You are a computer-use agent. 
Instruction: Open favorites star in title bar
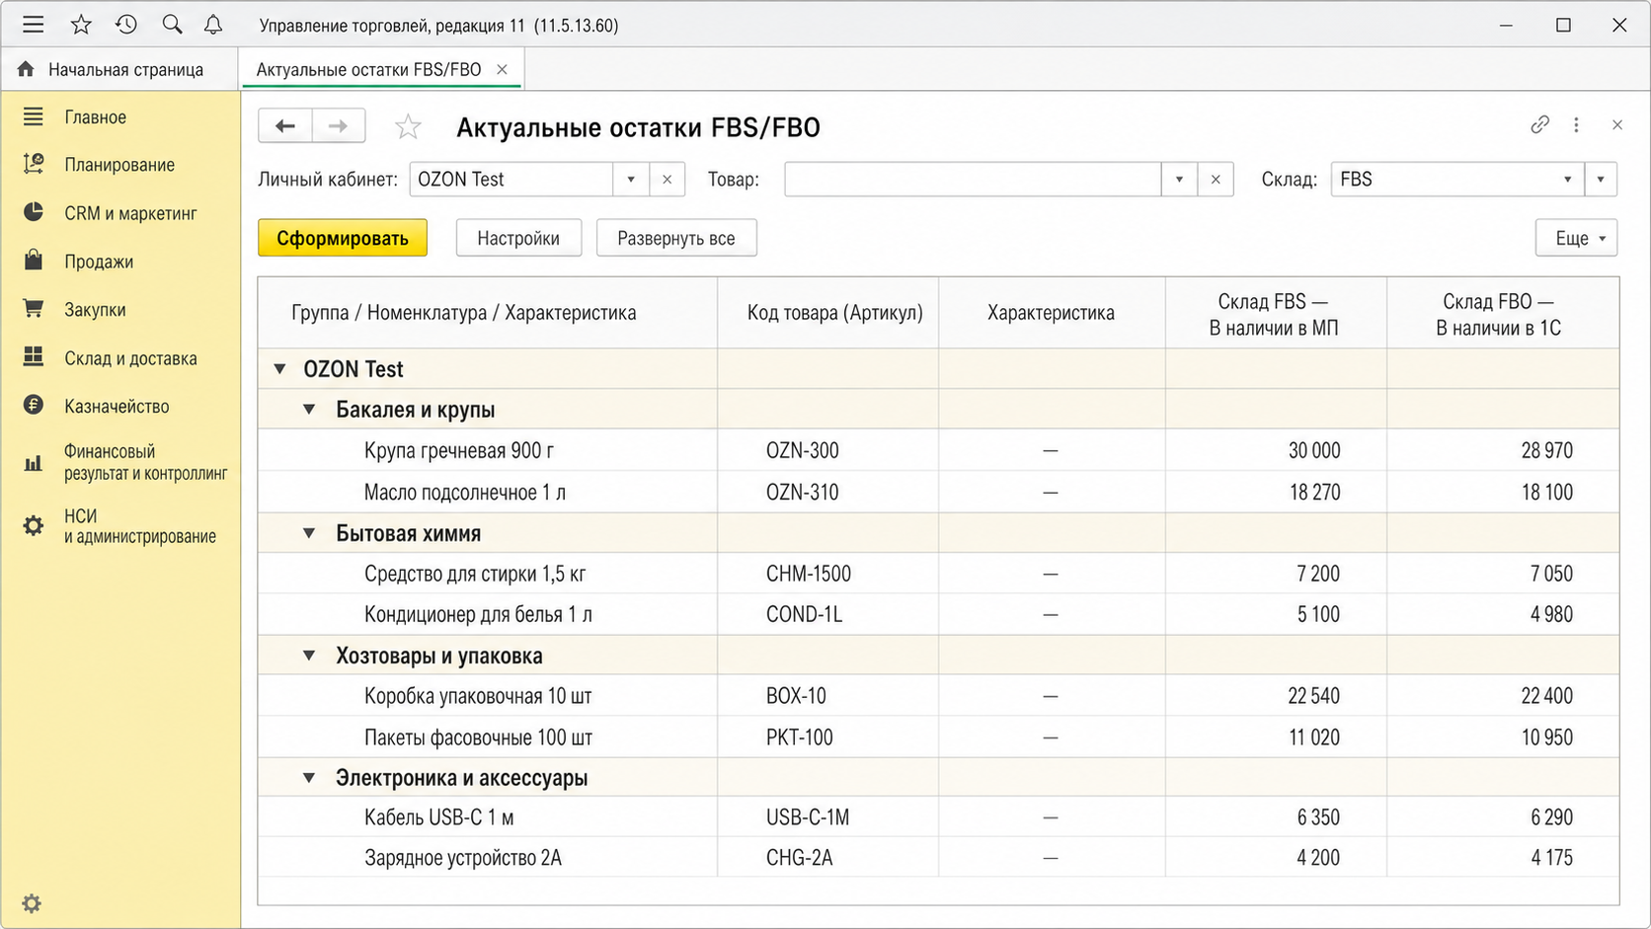81,25
